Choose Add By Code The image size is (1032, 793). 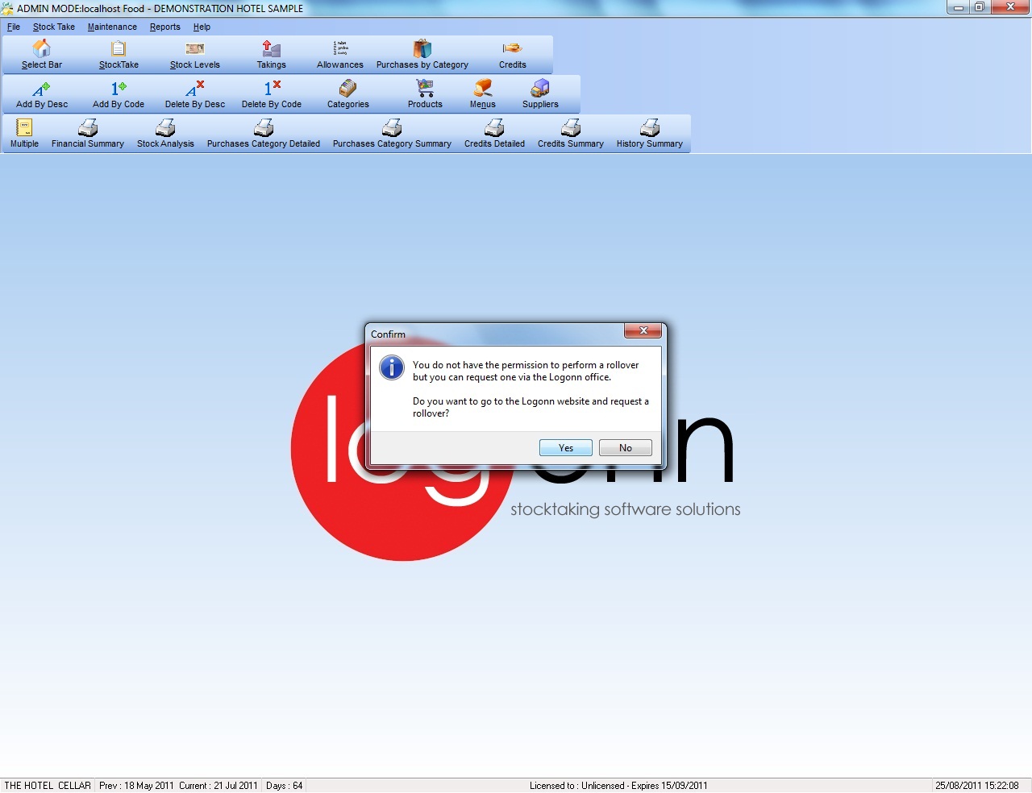119,94
